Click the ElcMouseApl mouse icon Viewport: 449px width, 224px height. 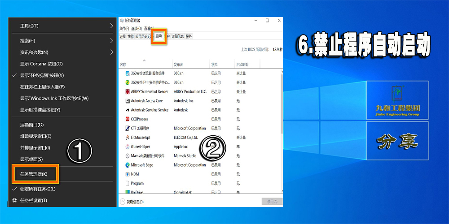tap(128, 138)
